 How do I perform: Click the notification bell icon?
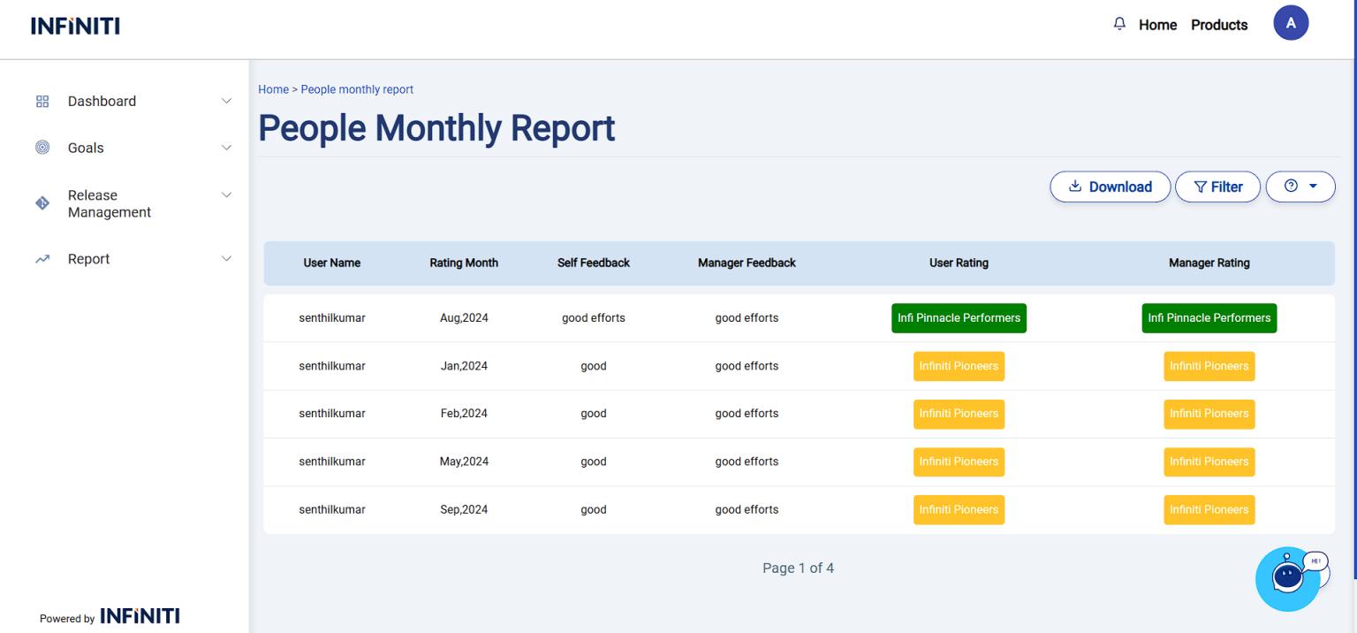tap(1119, 24)
